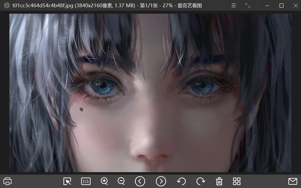The image size is (301, 188).
Task: Select the image editing cursor tool
Action: coord(67,181)
